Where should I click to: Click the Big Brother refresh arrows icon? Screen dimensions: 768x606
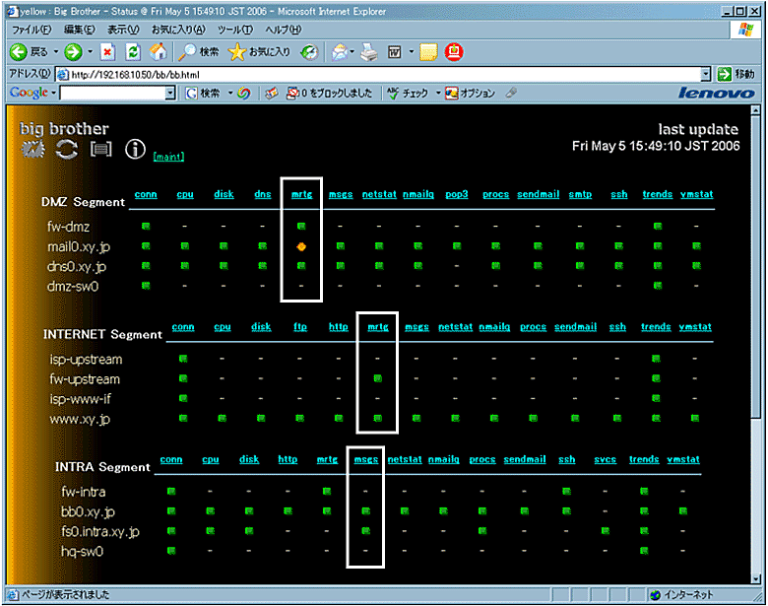tap(66, 149)
